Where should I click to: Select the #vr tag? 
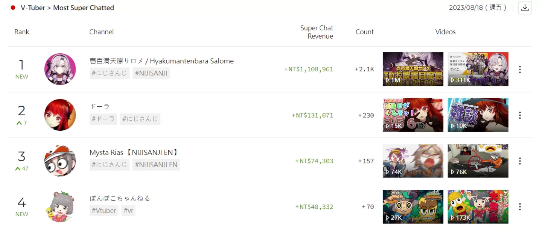point(128,211)
